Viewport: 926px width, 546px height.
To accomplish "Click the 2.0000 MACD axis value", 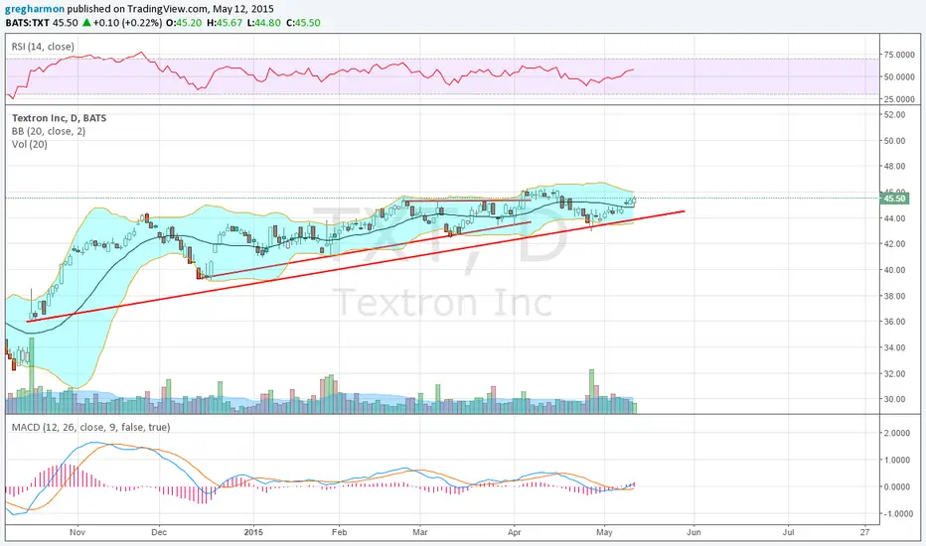I will pyautogui.click(x=896, y=433).
